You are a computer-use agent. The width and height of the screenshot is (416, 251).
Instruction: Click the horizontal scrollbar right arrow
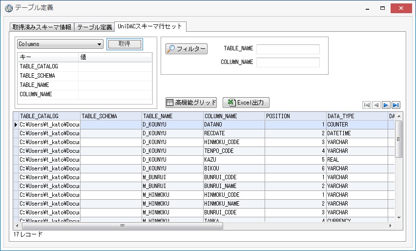pyautogui.click(x=390, y=226)
